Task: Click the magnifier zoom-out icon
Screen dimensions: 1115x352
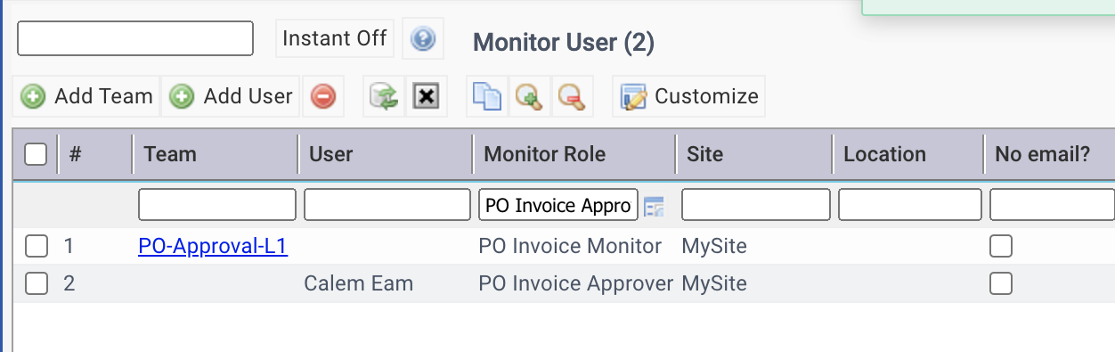Action: click(x=571, y=96)
